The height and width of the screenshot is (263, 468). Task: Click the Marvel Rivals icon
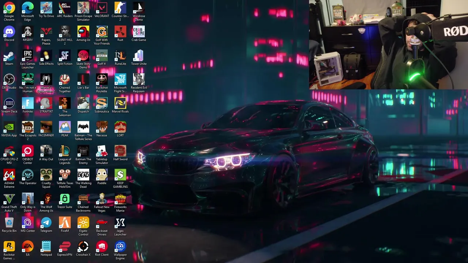click(x=120, y=103)
